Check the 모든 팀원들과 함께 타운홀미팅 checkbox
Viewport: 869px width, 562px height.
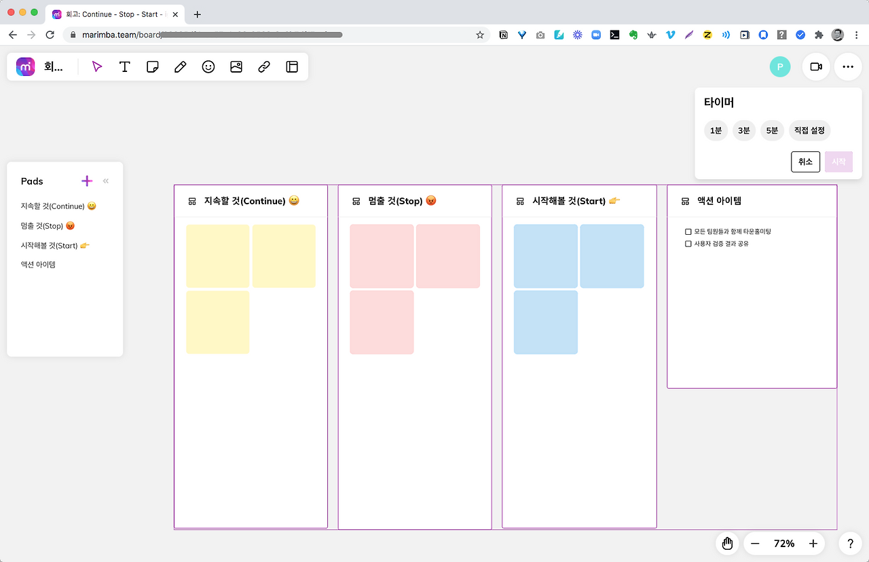(x=688, y=231)
